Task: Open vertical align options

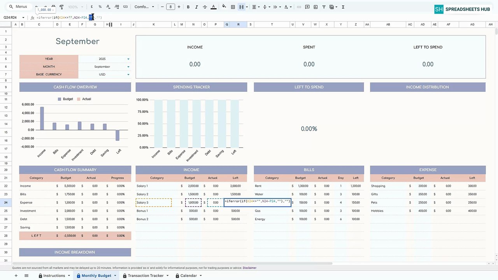Action: coord(266,7)
